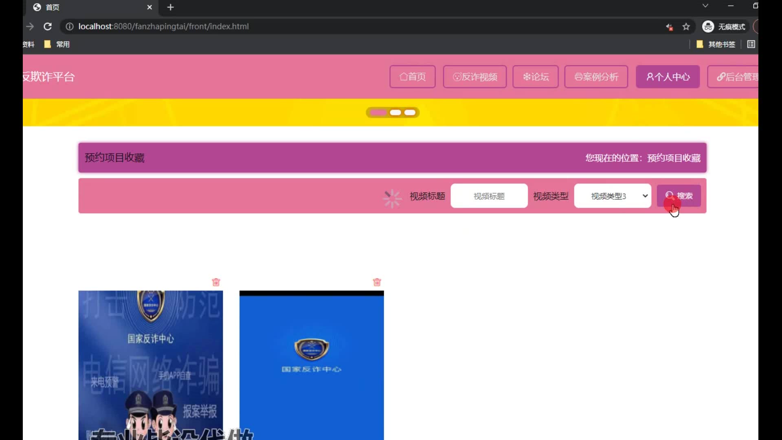Open 个人中心 navigation item
Screen dimensions: 782x440
click(x=668, y=77)
